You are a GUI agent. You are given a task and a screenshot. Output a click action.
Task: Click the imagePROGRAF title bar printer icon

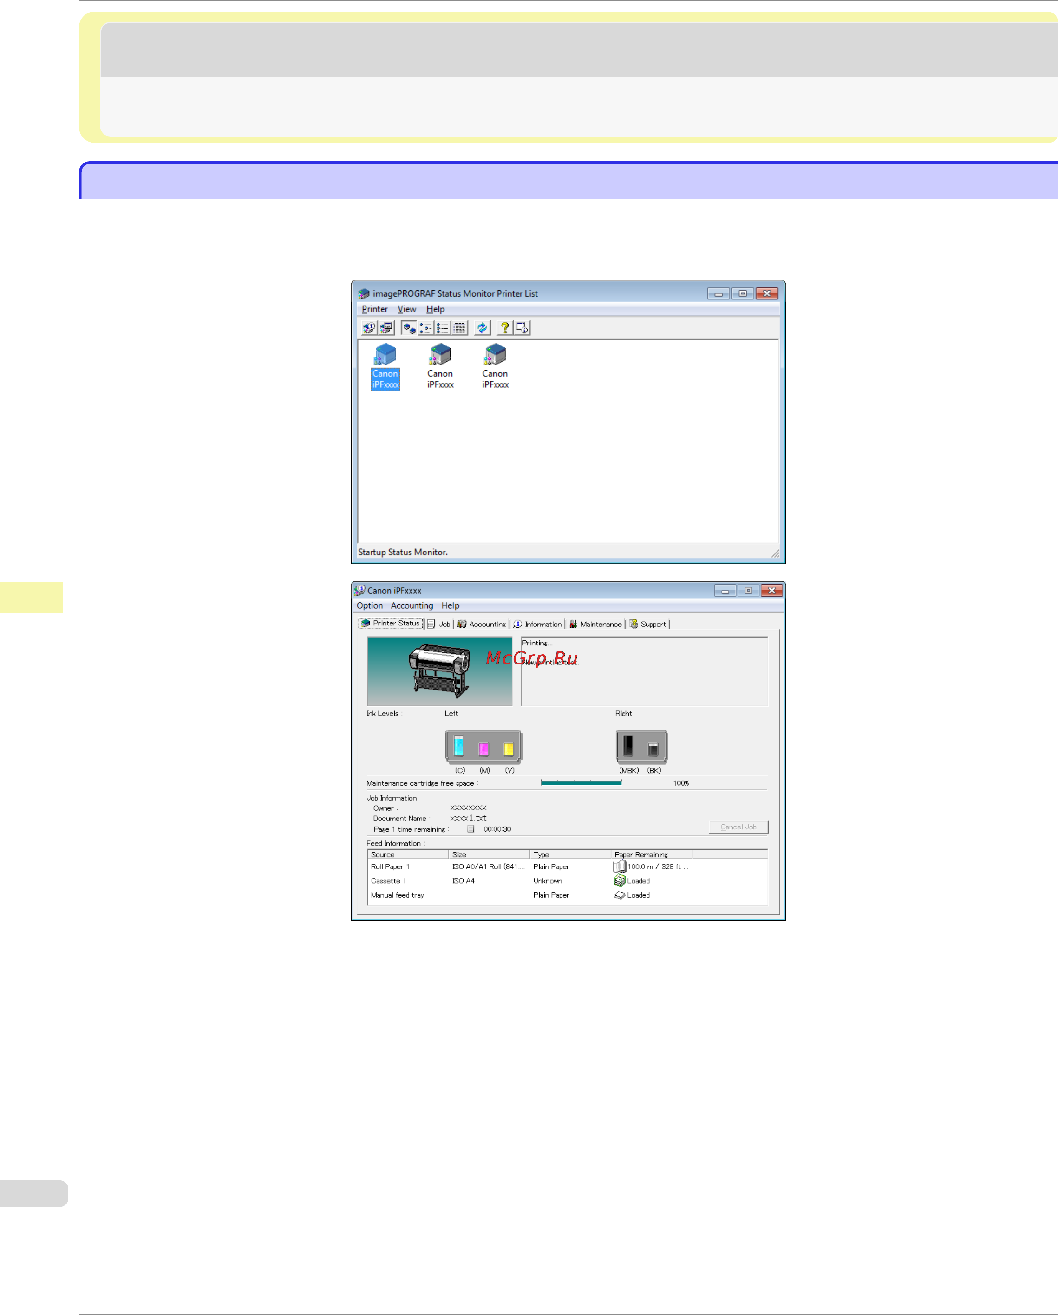pyautogui.click(x=364, y=293)
